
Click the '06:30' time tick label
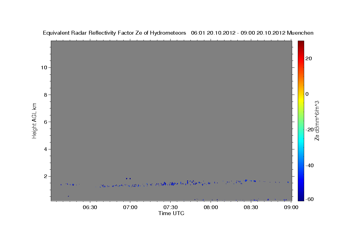(90, 208)
